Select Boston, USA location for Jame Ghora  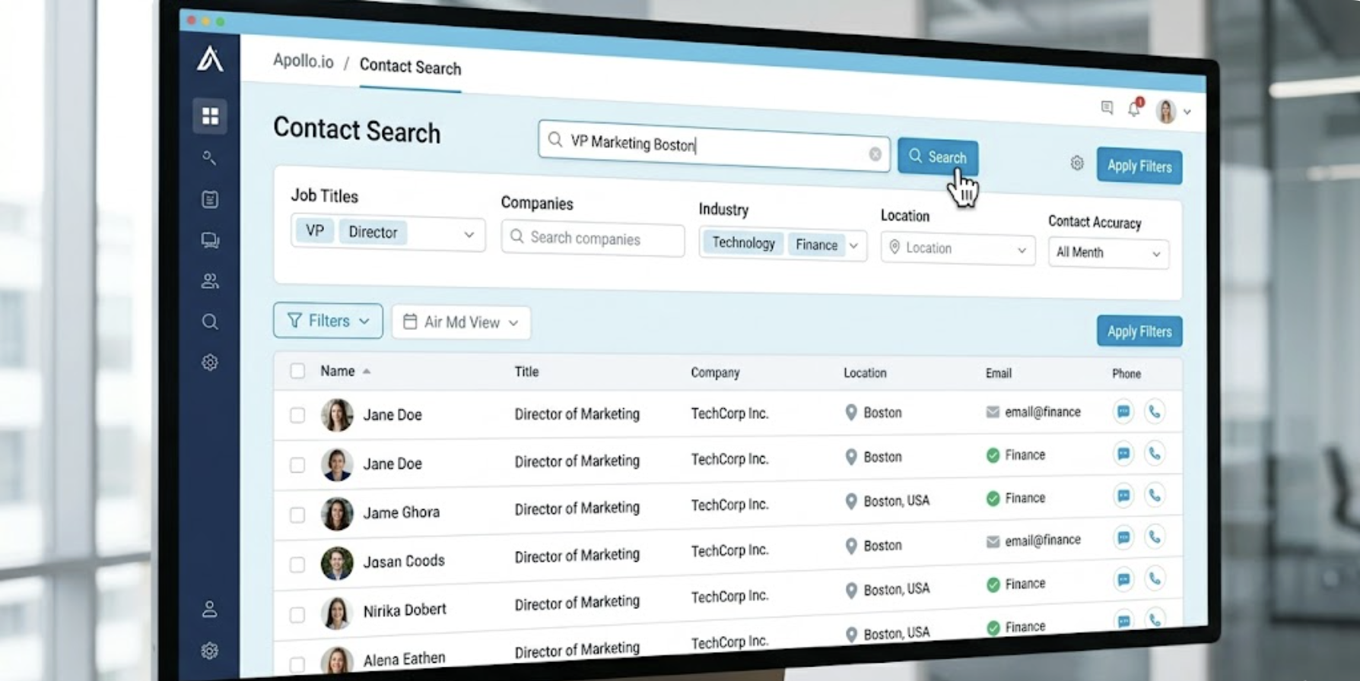click(x=896, y=501)
